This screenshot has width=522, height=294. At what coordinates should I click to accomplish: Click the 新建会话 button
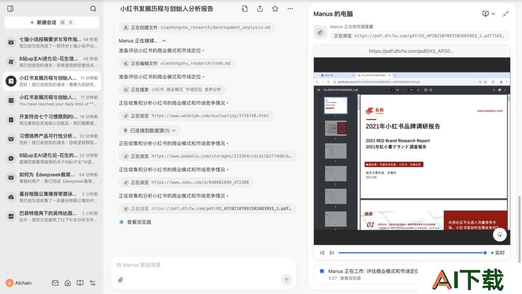[52, 22]
